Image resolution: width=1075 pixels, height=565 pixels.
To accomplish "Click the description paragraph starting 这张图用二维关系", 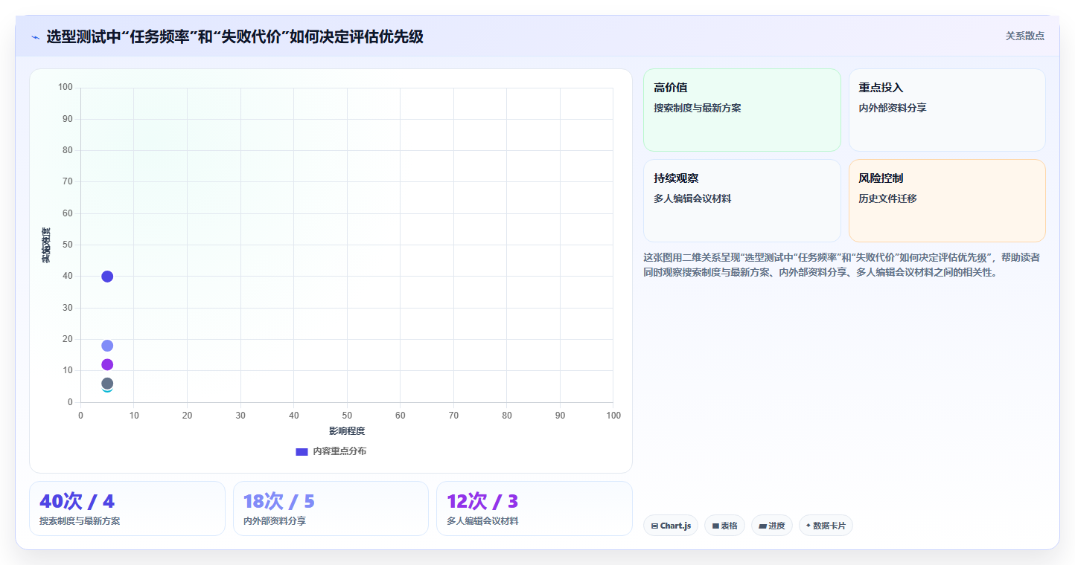I will 842,265.
